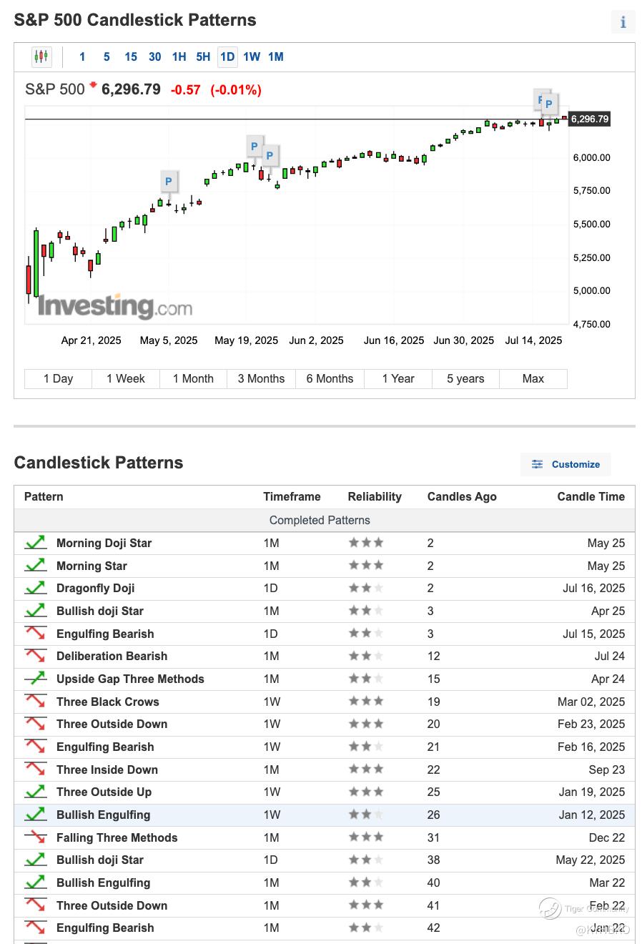Click the reliability stars for Three Black Crows
The width and height of the screenshot is (642, 944).
coord(366,701)
